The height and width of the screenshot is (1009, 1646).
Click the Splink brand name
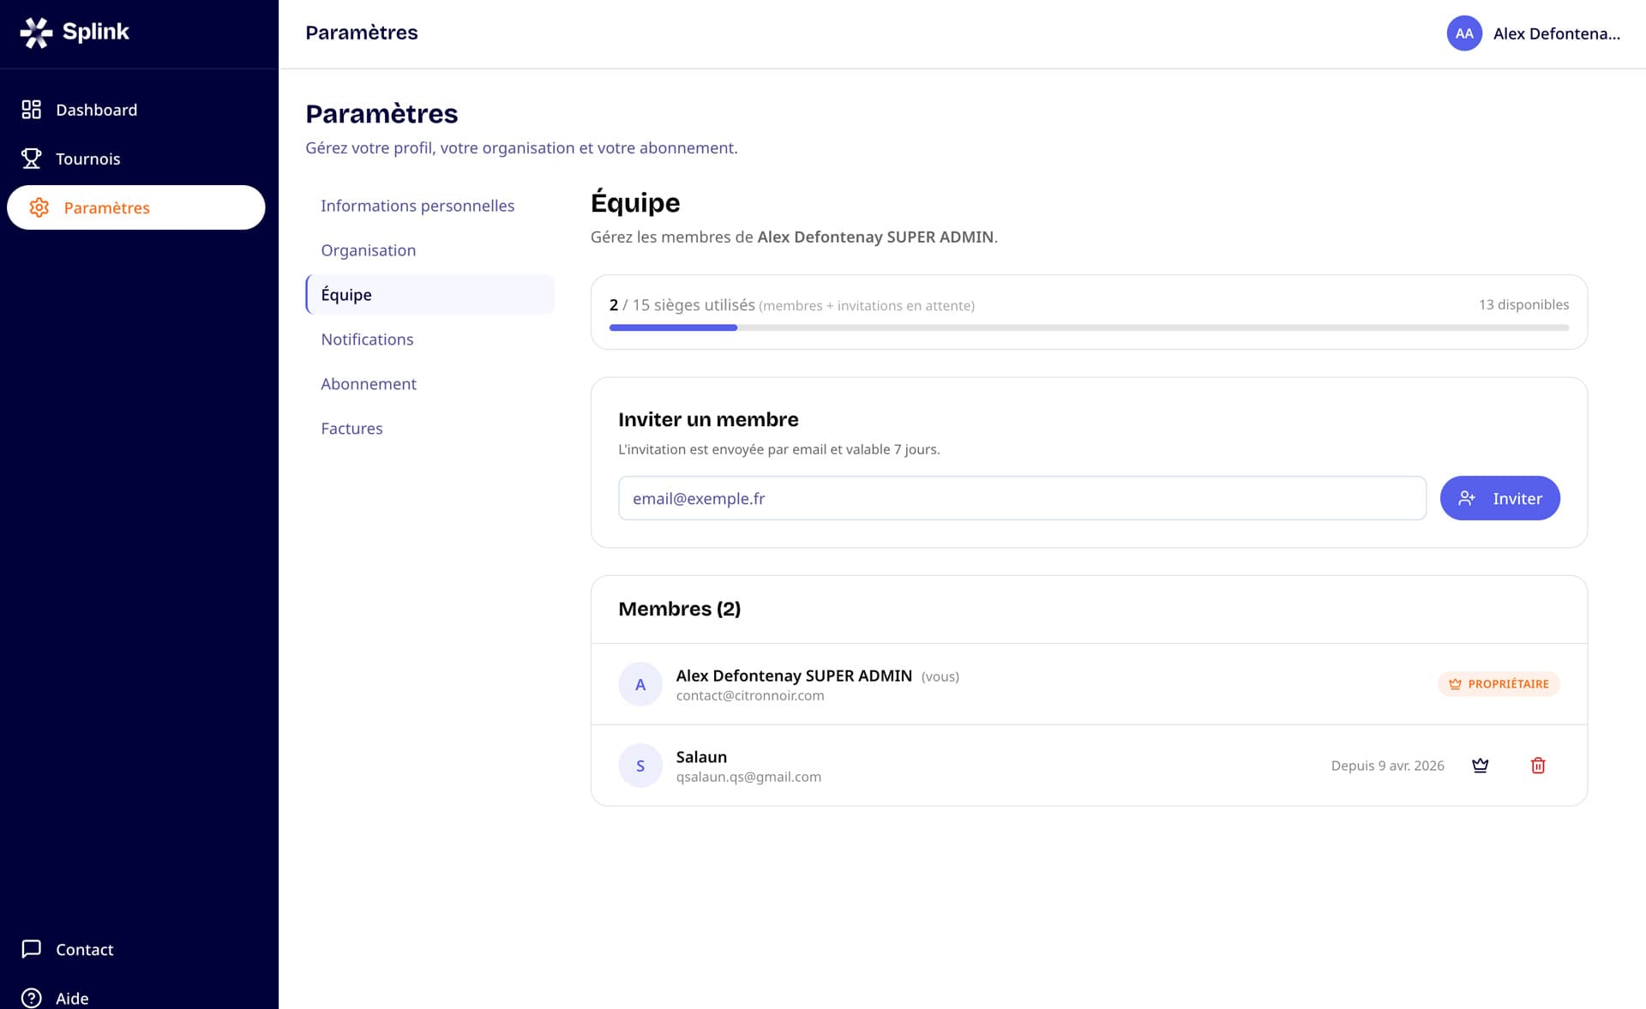tap(96, 33)
